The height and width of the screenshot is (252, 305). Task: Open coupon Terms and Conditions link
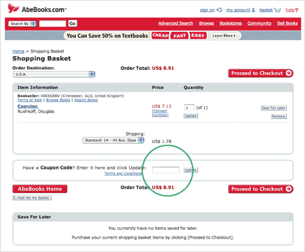click(x=123, y=173)
